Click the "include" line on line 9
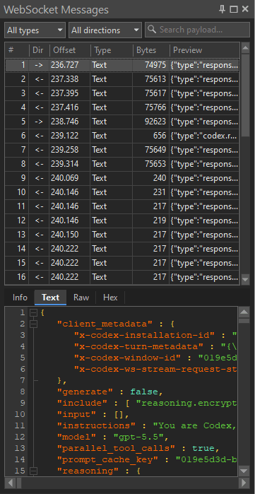Viewport: 255px width, 494px height. pyautogui.click(x=147, y=403)
